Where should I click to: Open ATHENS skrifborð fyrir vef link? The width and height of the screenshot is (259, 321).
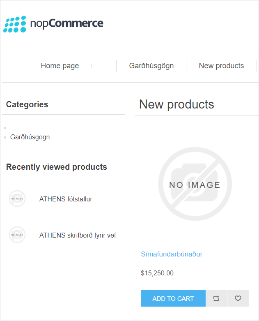click(x=78, y=235)
